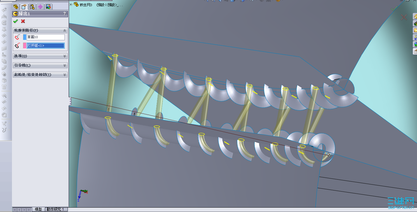Image resolution: width=417 pixels, height=212 pixels.
Task: Open the File Explorer task pane tab
Action: [x=415, y=30]
